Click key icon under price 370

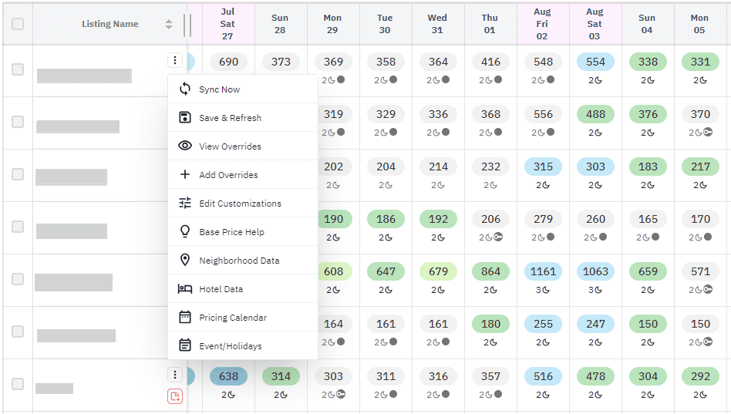[x=708, y=133]
